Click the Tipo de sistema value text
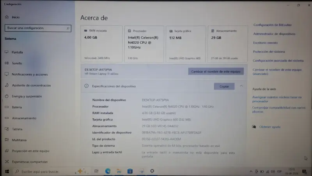This screenshot has height=176, width=312. click(181, 146)
